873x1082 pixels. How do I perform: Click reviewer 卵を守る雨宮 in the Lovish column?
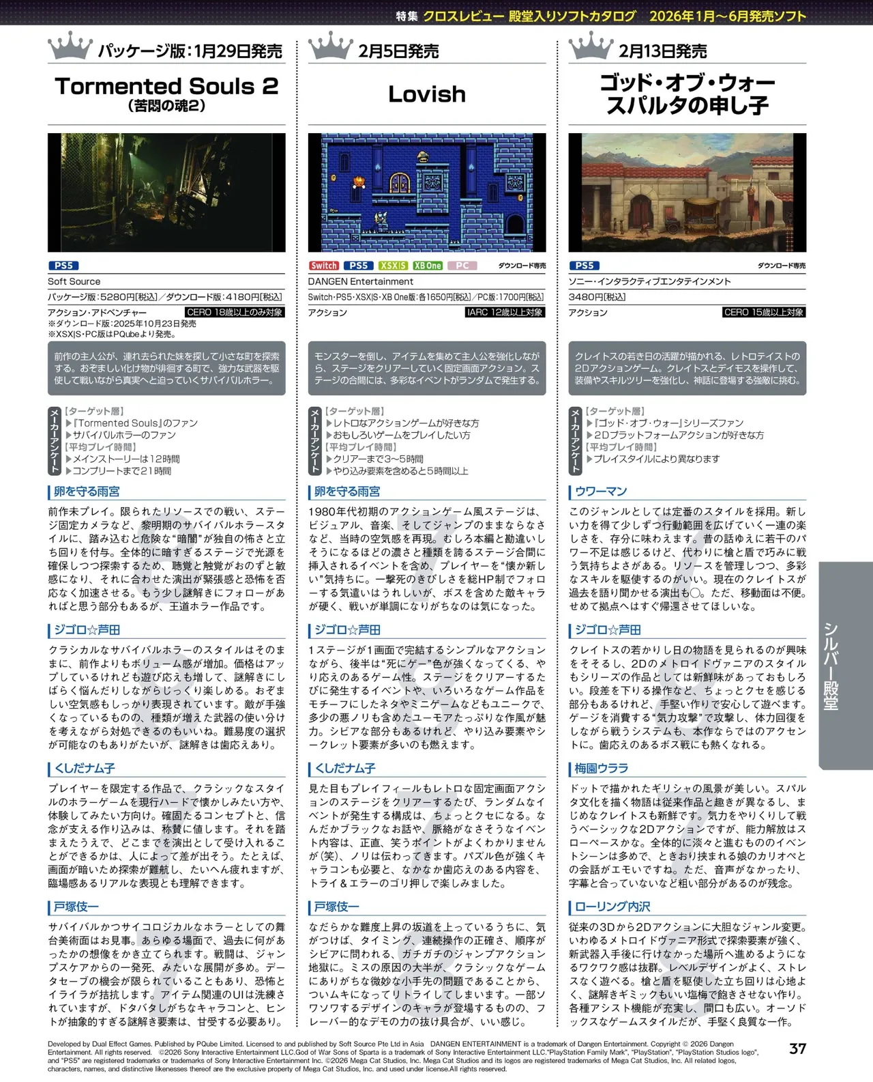346,492
